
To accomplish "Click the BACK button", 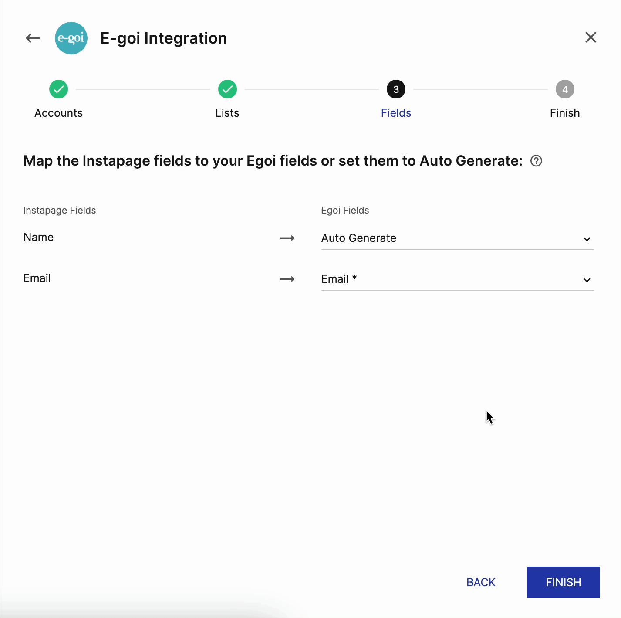I will click(481, 582).
